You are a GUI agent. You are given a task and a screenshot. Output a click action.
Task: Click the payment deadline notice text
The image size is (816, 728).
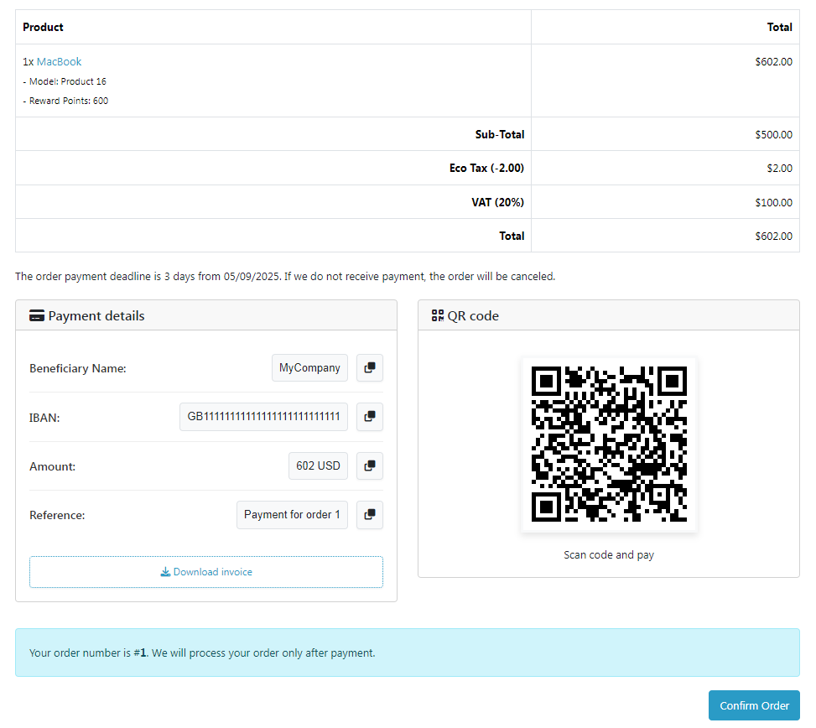tap(285, 276)
